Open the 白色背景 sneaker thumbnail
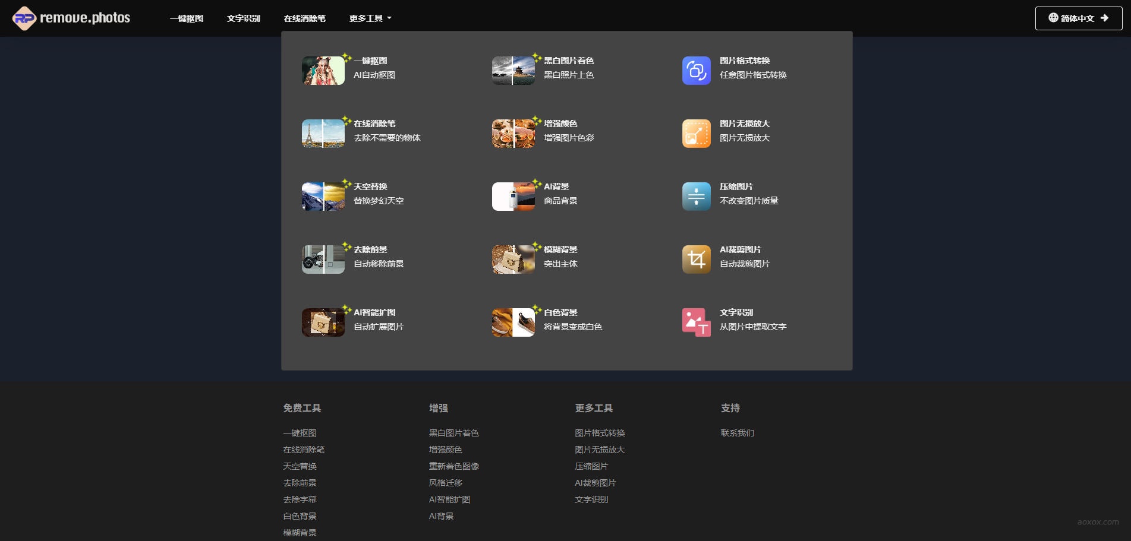This screenshot has height=541, width=1131. [513, 322]
